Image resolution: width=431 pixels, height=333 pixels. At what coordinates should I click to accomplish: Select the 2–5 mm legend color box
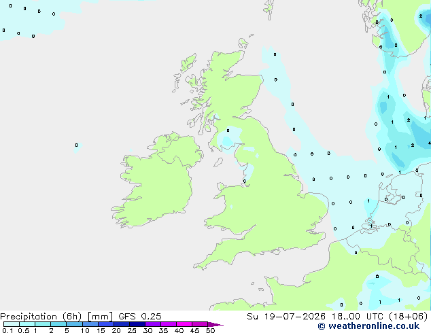point(58,324)
